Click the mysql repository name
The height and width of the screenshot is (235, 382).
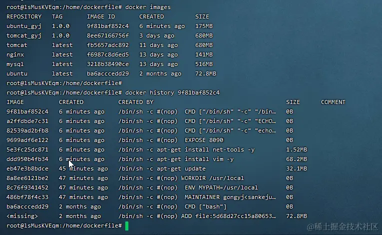point(15,64)
